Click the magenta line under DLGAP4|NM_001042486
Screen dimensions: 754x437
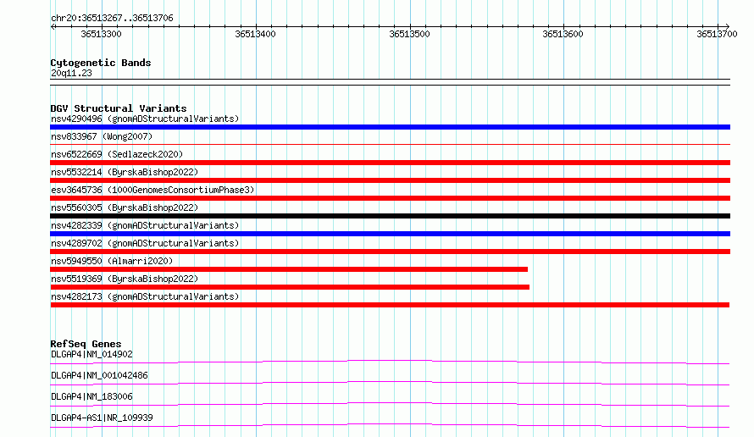click(x=390, y=383)
